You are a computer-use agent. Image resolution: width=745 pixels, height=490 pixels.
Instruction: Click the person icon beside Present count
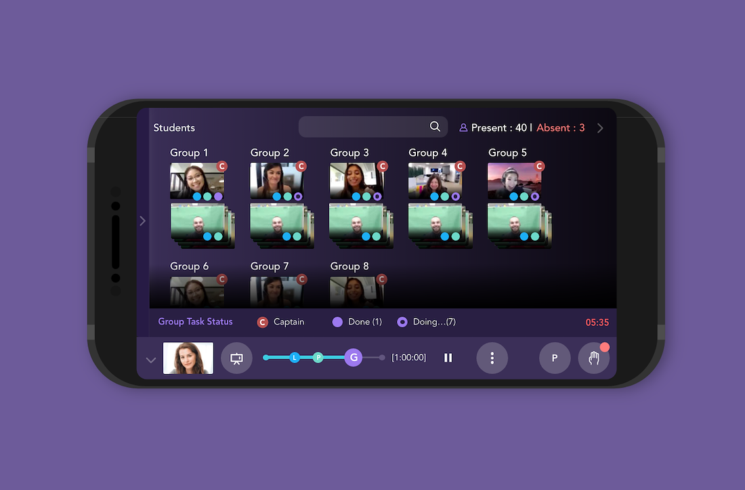click(x=463, y=128)
